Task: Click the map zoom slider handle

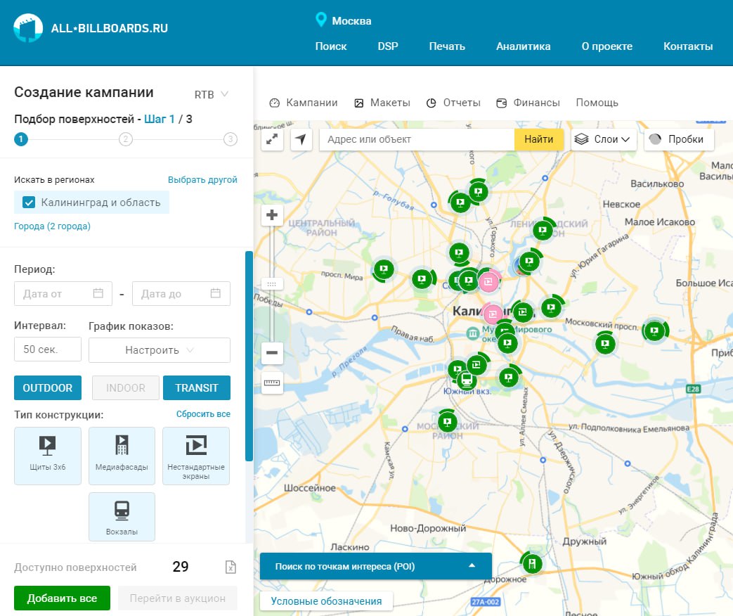Action: tap(271, 284)
